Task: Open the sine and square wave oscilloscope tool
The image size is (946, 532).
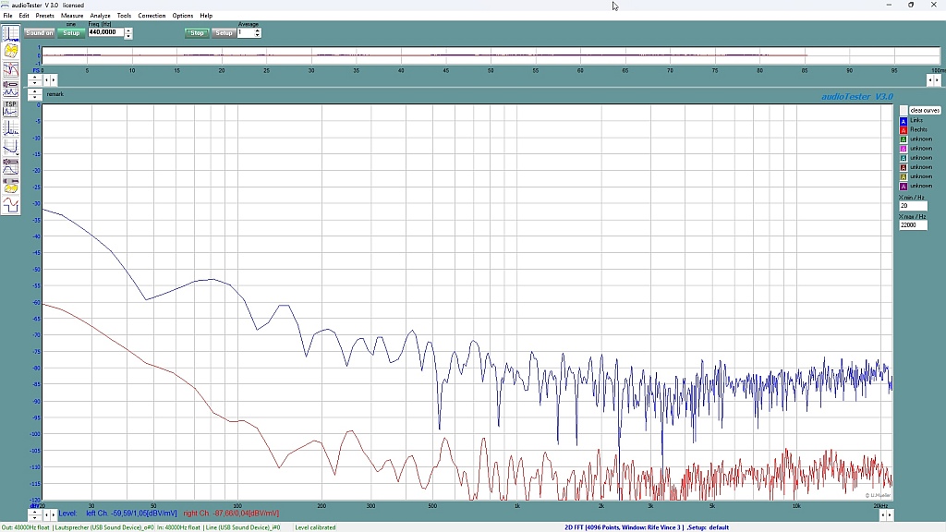Action: pos(10,205)
